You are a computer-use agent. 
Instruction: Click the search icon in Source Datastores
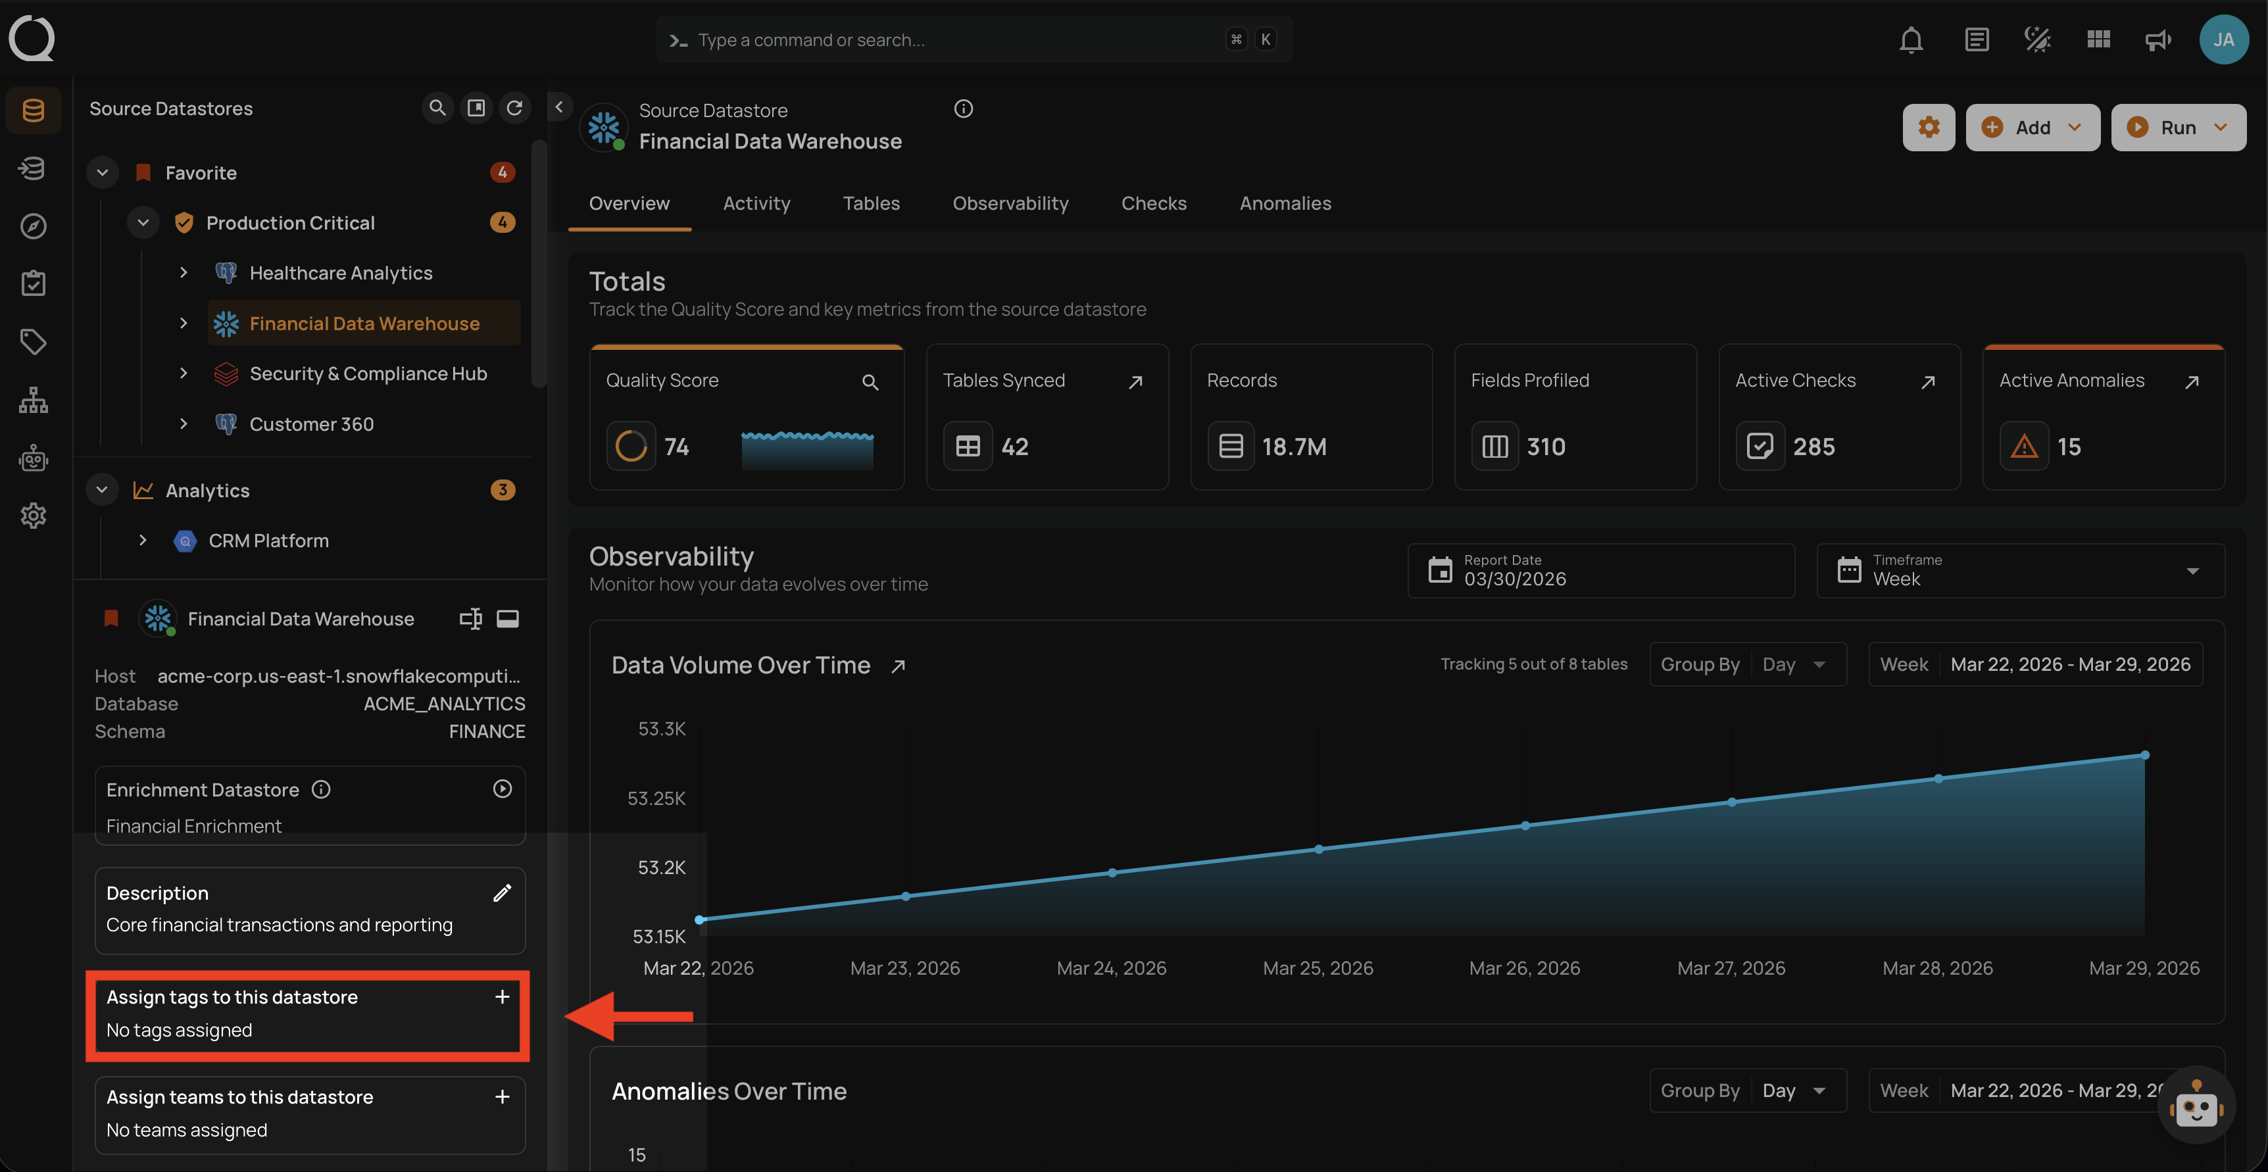click(x=437, y=107)
